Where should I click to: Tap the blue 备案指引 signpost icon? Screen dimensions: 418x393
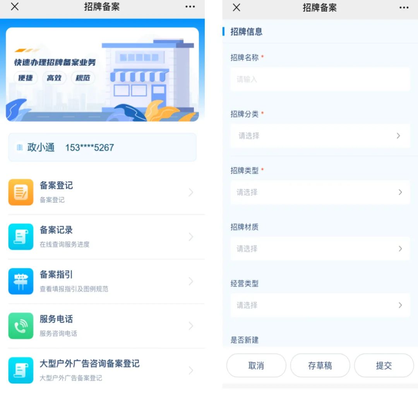21,281
